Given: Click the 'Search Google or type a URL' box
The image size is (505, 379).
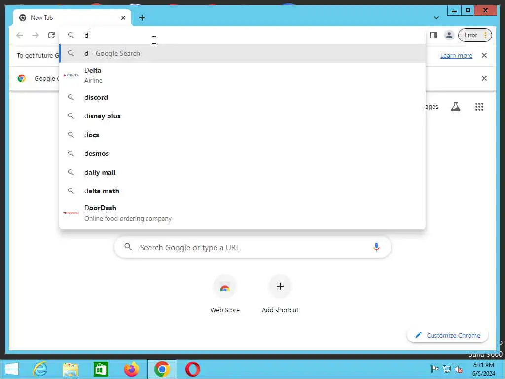Looking at the screenshot, I should pyautogui.click(x=252, y=248).
